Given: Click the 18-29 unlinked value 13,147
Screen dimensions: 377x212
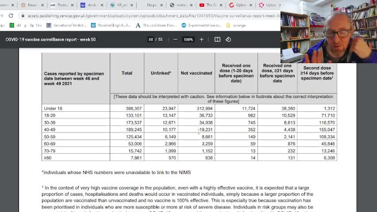Looking at the screenshot, I should (x=169, y=115).
